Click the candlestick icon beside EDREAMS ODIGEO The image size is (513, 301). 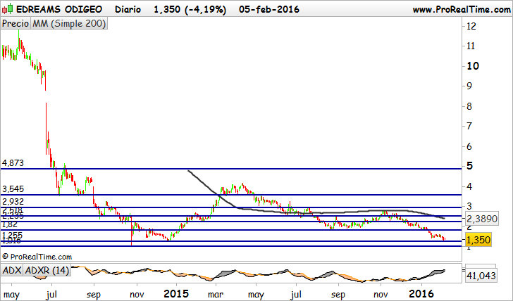[8, 9]
